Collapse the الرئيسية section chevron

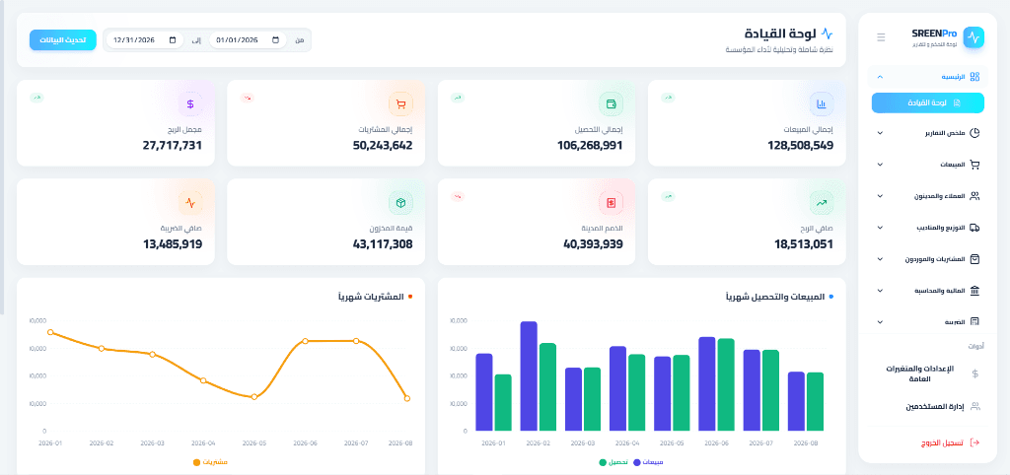[x=881, y=77]
